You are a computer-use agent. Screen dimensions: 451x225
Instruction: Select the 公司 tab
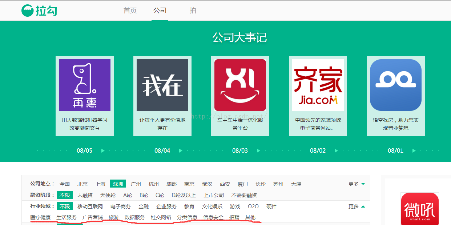[160, 11]
